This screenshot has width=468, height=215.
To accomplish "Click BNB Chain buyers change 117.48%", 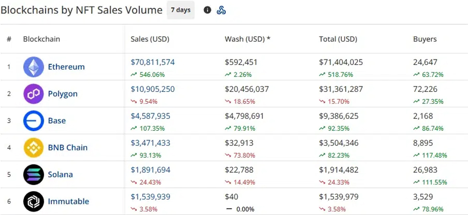I will coord(430,155).
